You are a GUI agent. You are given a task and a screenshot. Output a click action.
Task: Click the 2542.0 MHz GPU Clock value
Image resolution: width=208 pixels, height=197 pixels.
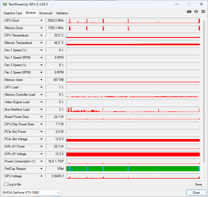click(x=55, y=21)
